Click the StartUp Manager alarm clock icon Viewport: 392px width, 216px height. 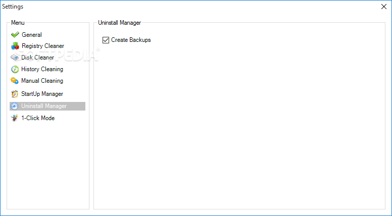point(15,94)
